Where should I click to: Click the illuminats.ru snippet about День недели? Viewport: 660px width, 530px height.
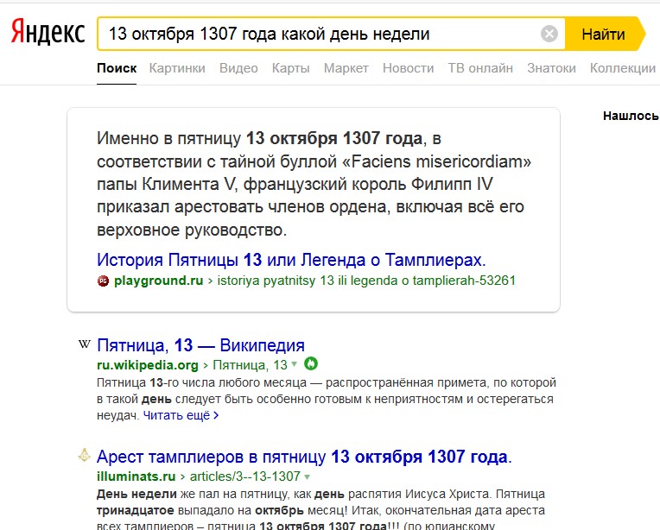(320, 510)
